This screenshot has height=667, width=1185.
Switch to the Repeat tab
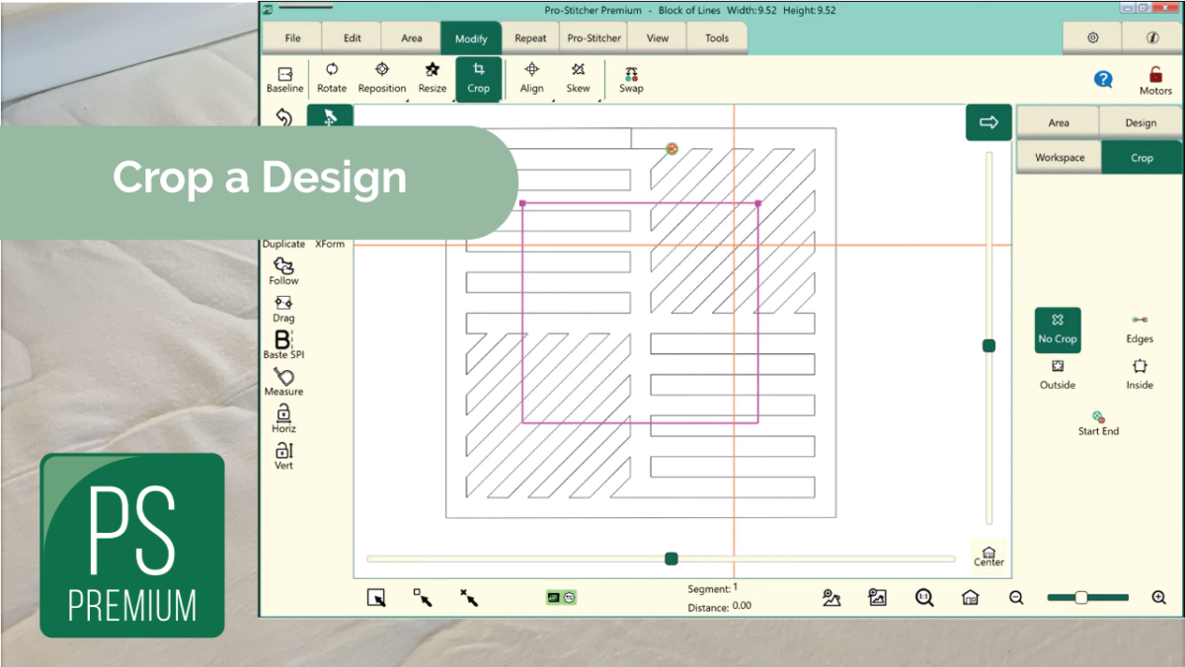coord(530,37)
